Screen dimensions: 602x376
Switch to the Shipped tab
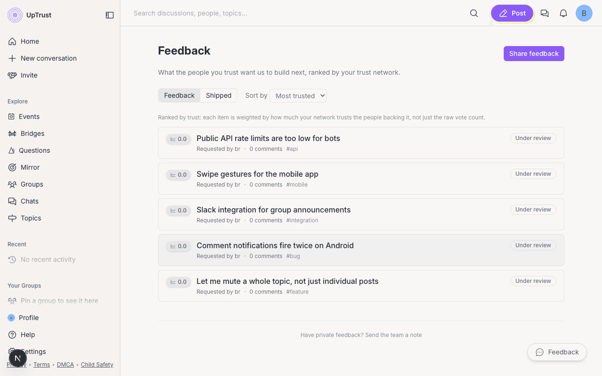(219, 95)
